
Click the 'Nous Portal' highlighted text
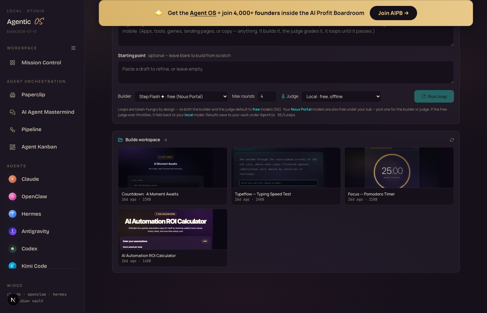pos(301,109)
